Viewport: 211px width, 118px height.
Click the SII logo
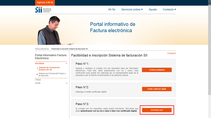[43, 10]
